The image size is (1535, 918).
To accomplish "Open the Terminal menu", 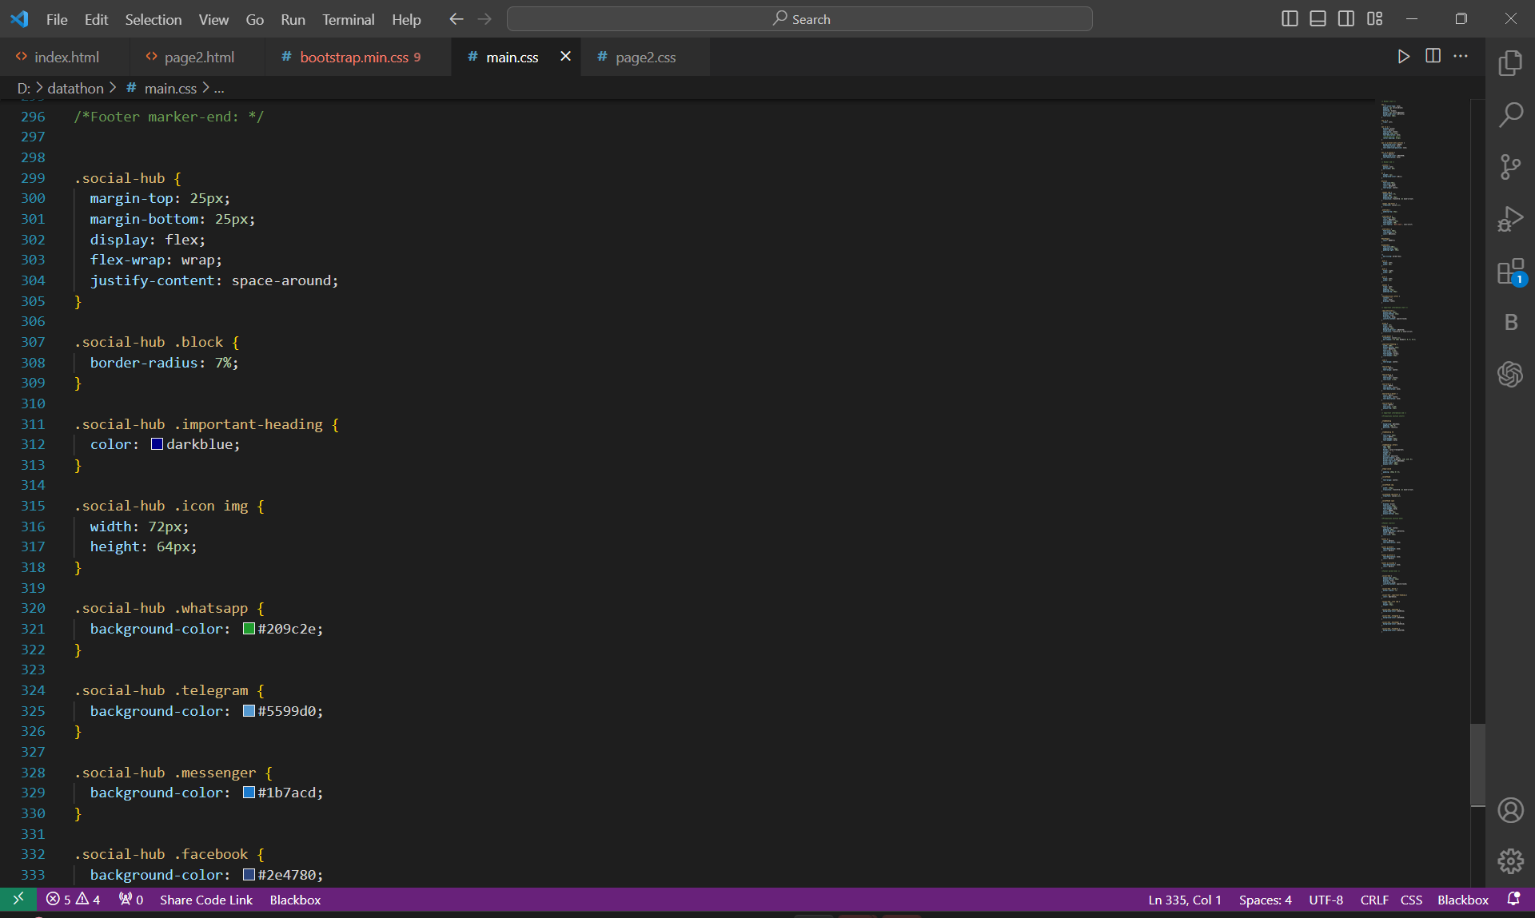I will click(348, 19).
